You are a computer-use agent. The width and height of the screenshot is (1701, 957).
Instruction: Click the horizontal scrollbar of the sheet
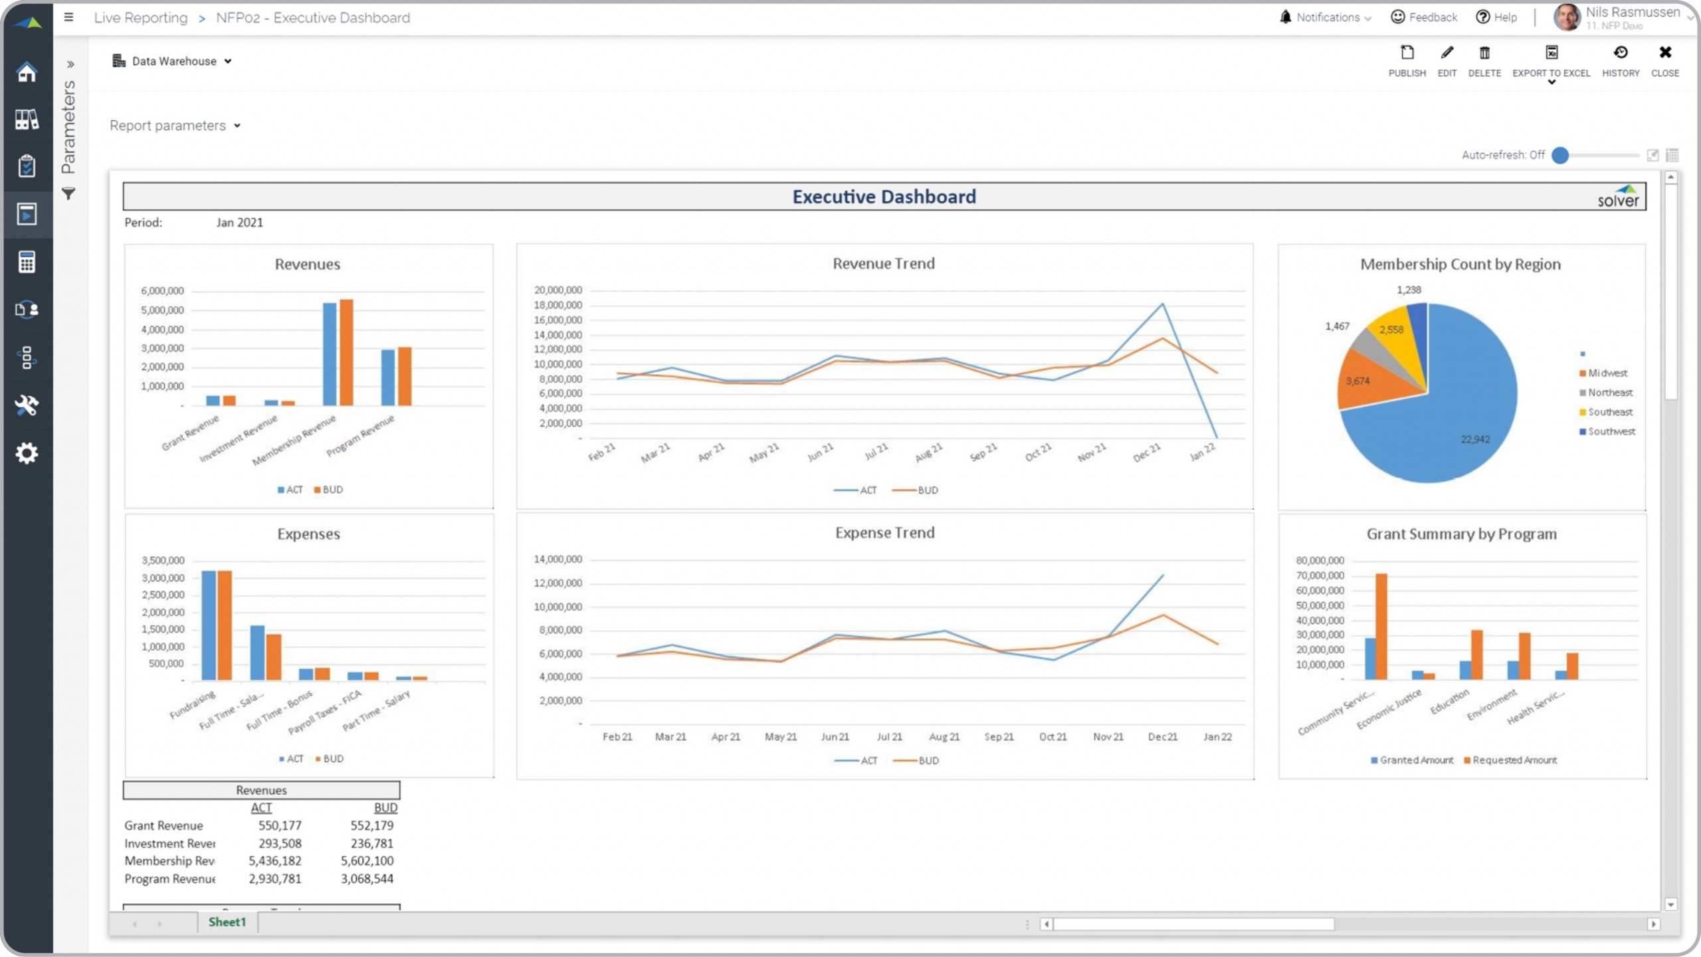1193,924
